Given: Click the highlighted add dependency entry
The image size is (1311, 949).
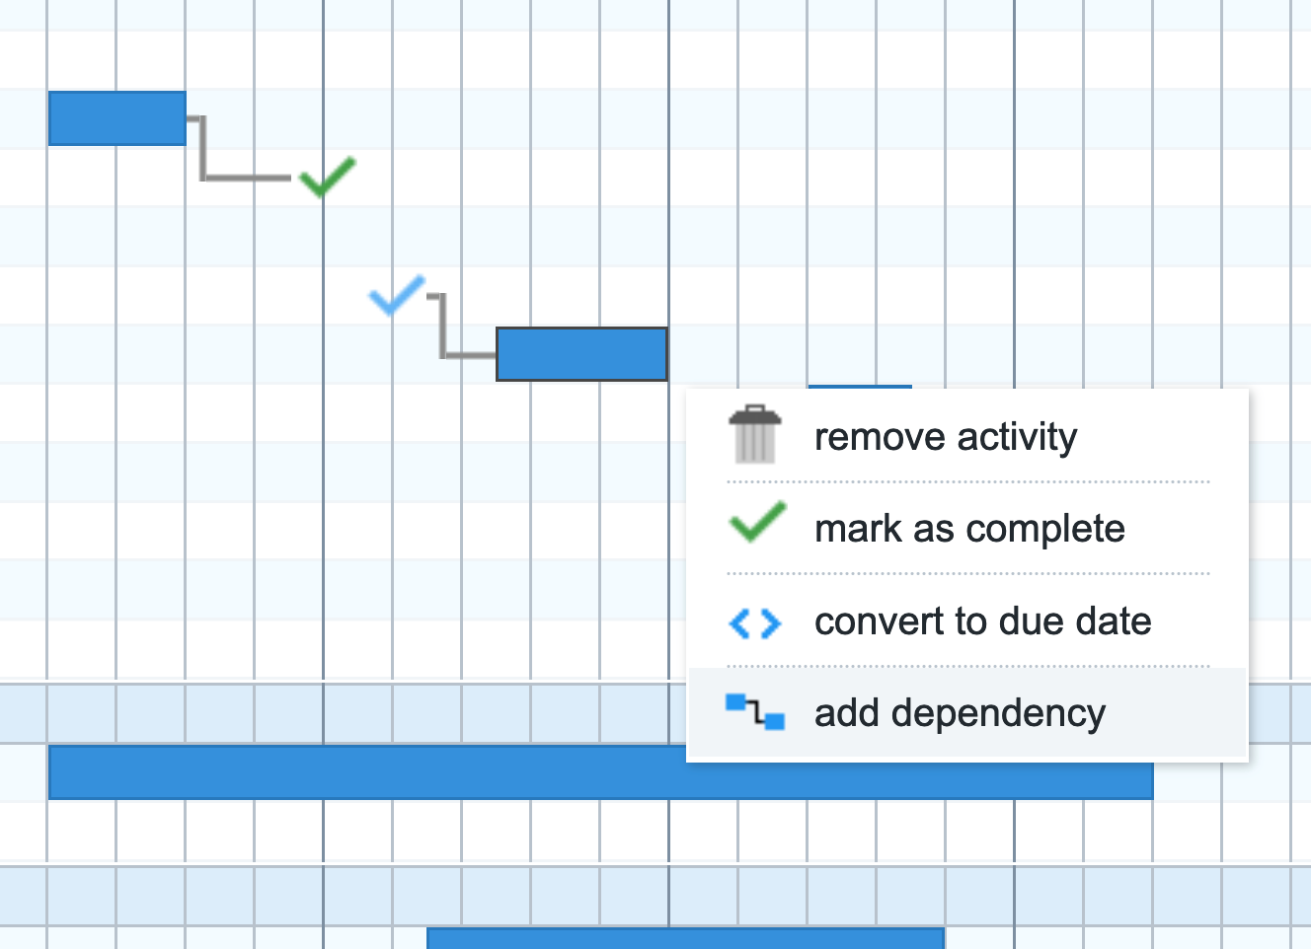Looking at the screenshot, I should point(960,711).
